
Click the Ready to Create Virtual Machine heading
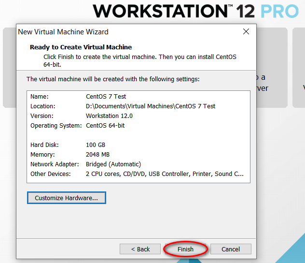tap(81, 47)
